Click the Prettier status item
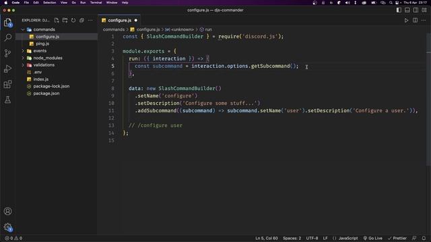431x242 pixels. pyautogui.click(x=397, y=238)
